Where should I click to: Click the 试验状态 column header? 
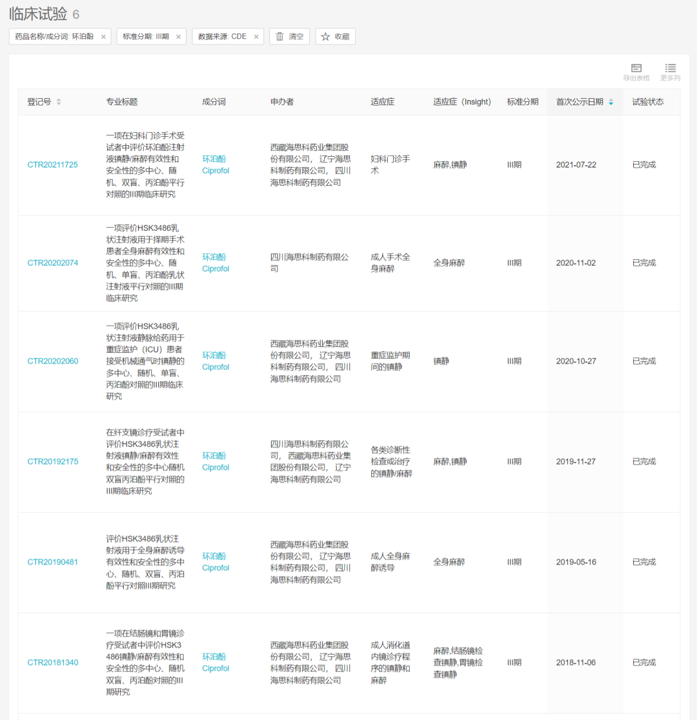[648, 102]
